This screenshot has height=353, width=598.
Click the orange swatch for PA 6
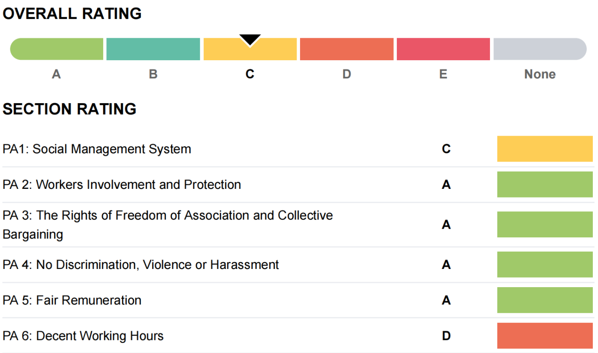pos(545,336)
